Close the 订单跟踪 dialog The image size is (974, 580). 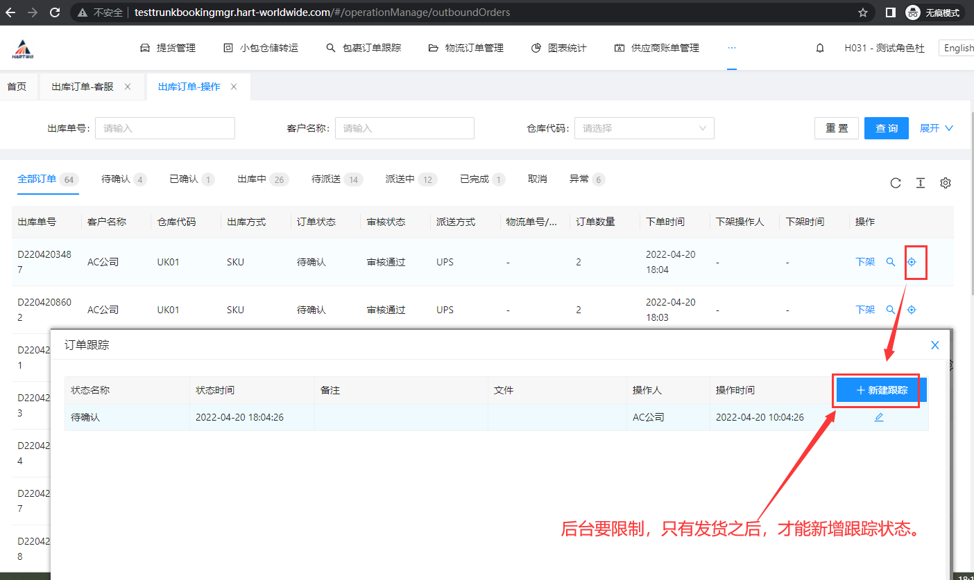point(934,345)
